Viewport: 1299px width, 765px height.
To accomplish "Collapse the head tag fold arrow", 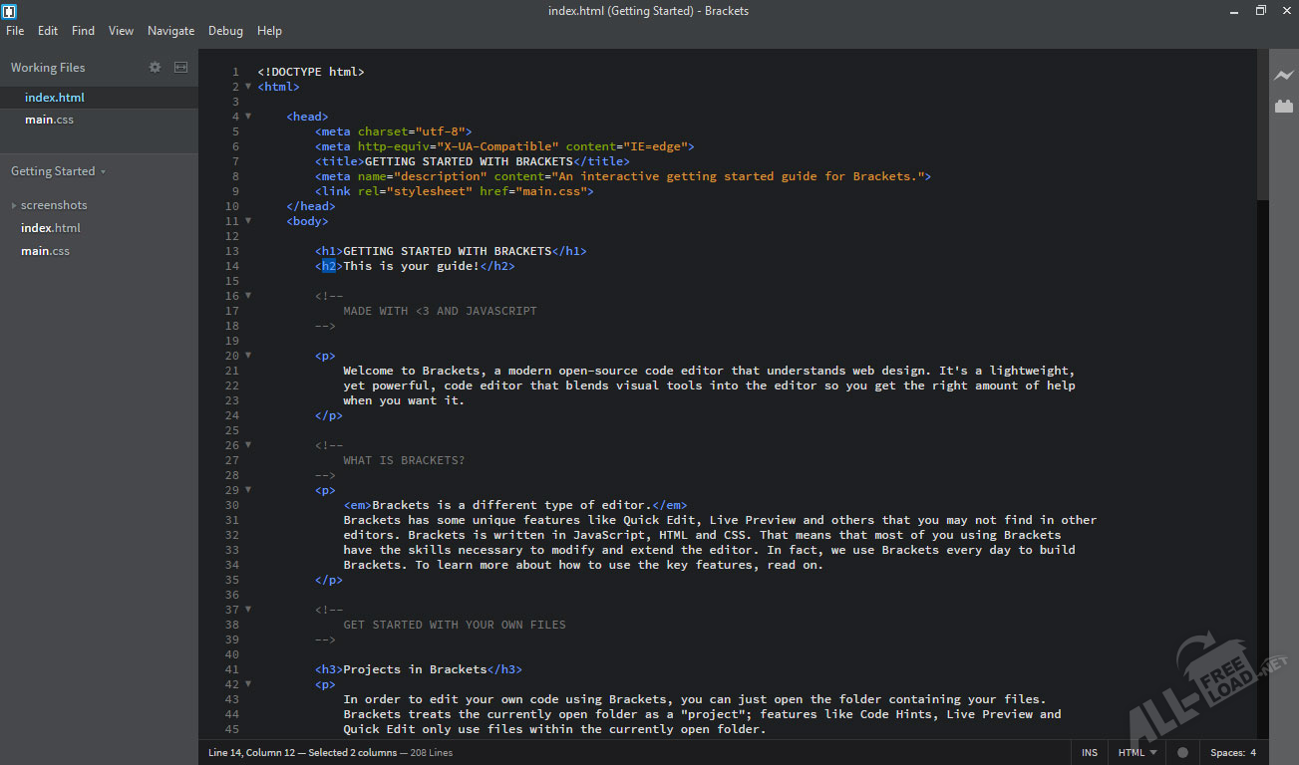I will [x=248, y=117].
